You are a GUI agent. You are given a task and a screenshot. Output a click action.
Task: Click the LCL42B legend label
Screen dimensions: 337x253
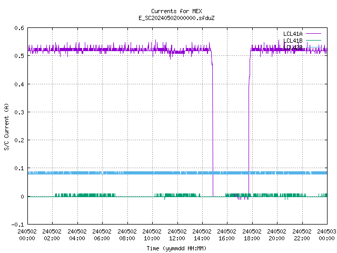(293, 47)
